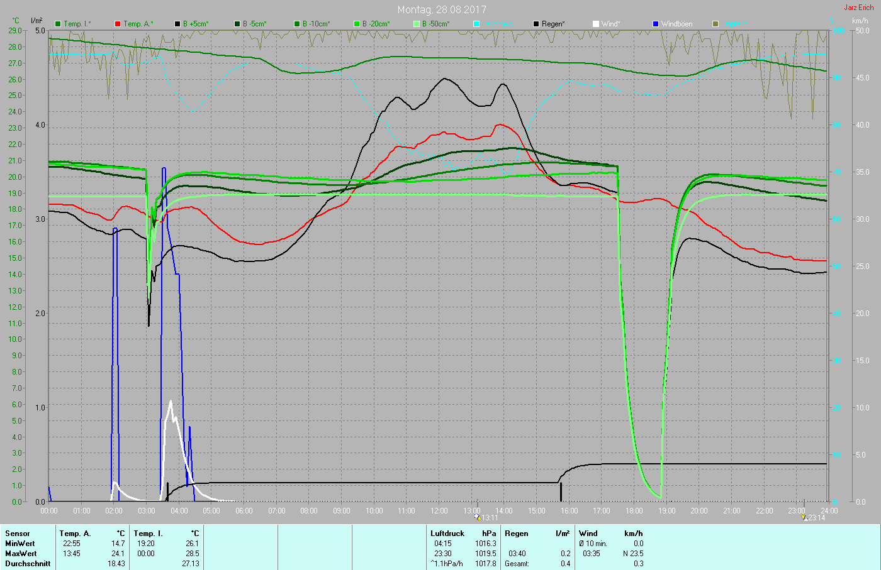Click the dark green Temp. I. legend swatch
The width and height of the screenshot is (881, 570).
pos(58,24)
